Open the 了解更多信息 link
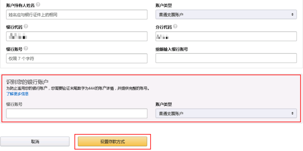 tap(17, 94)
